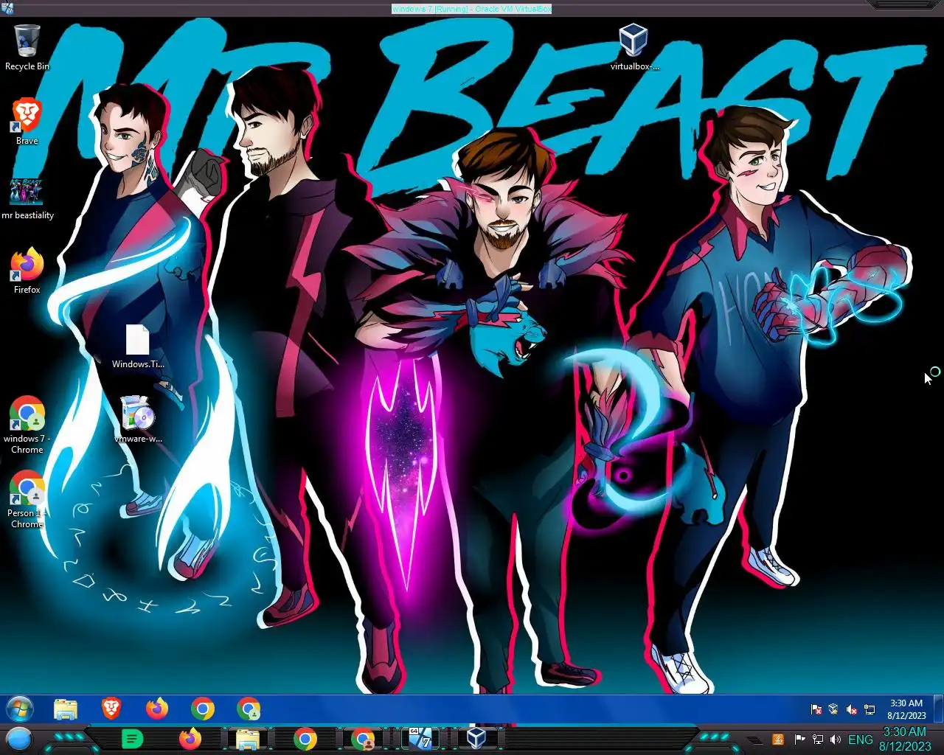Launch Brave from the desktop shortcut
The width and height of the screenshot is (944, 755).
pyautogui.click(x=27, y=122)
